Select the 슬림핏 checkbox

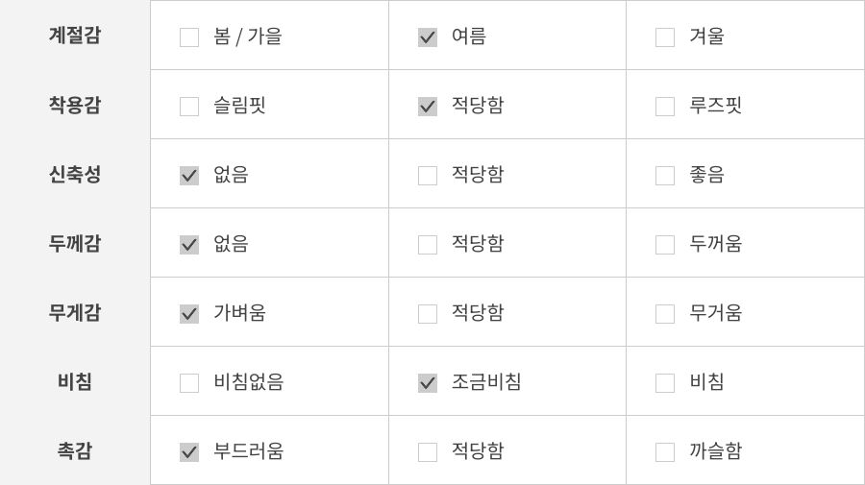point(189,107)
